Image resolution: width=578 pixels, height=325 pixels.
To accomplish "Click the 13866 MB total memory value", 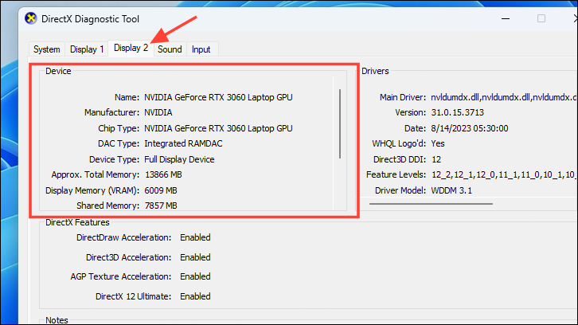I will coord(163,174).
